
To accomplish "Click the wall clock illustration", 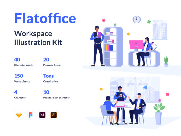I will [x=137, y=19].
